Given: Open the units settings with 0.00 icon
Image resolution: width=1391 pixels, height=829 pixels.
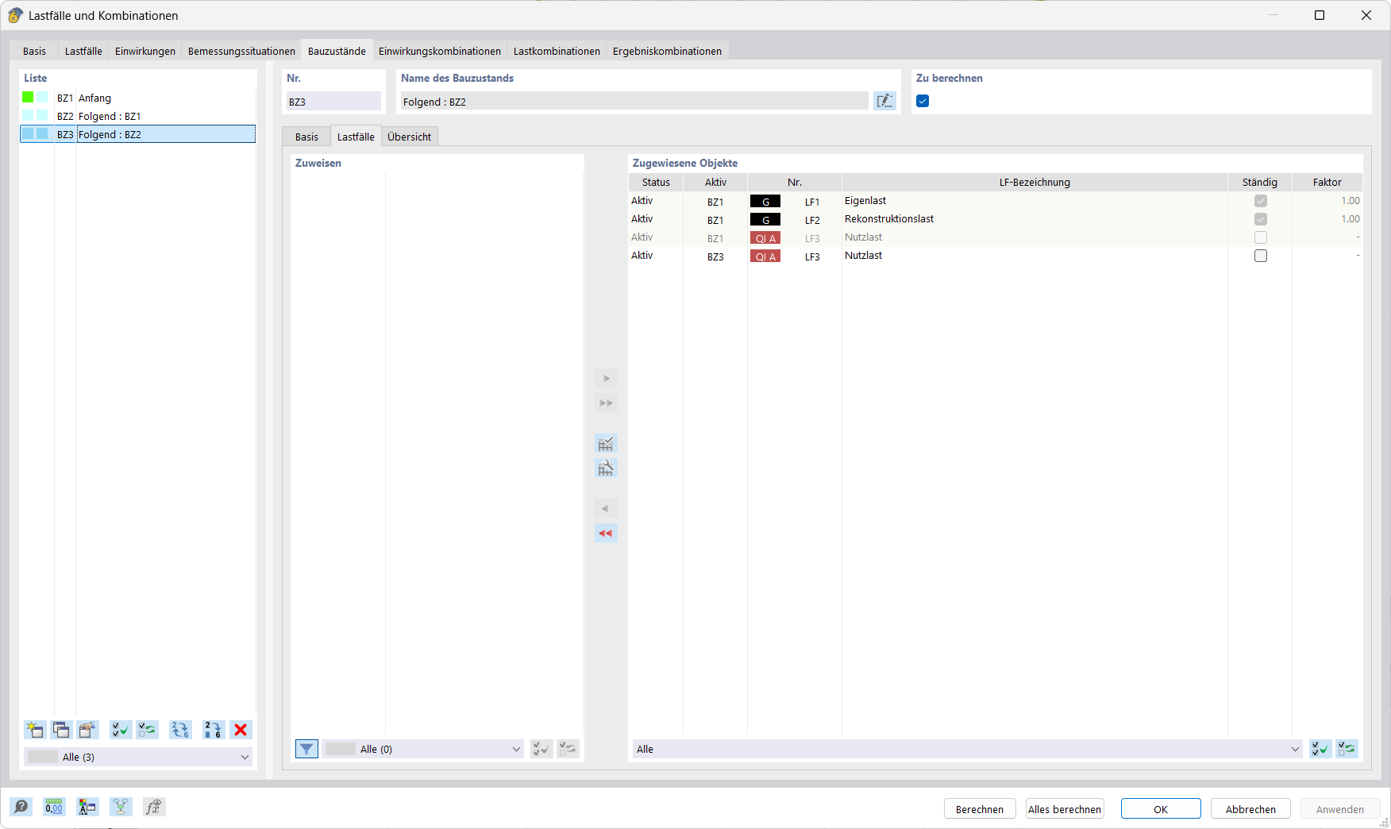Looking at the screenshot, I should (53, 807).
